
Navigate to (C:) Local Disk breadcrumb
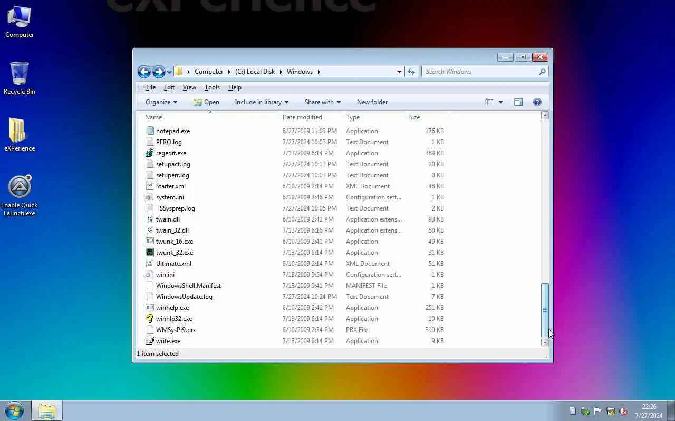(255, 72)
